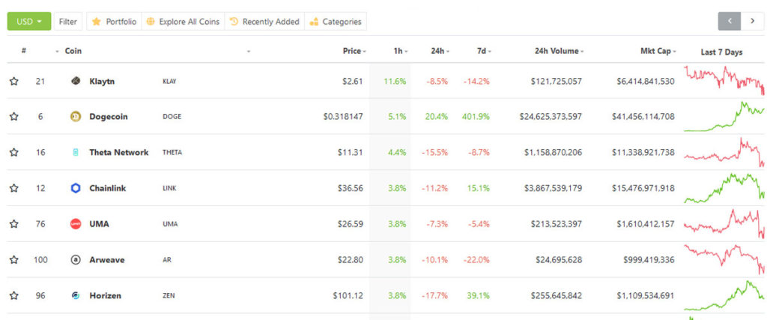Screen dimensions: 767x320
Task: View Klaytn 7-day sparkline chart
Action: (x=724, y=80)
